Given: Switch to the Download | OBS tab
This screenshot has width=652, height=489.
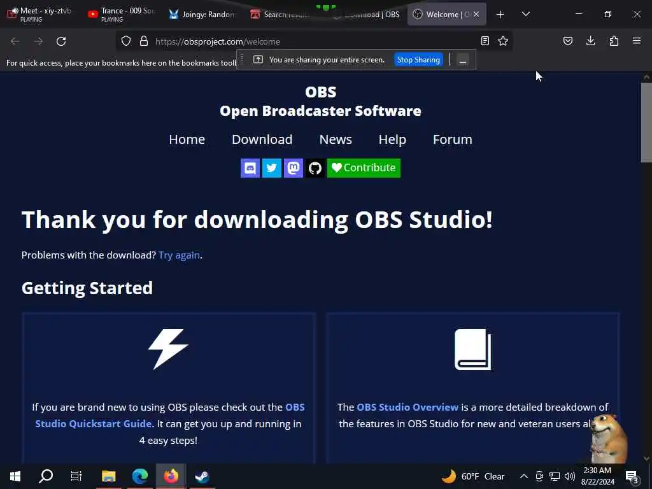Looking at the screenshot, I should (x=365, y=15).
